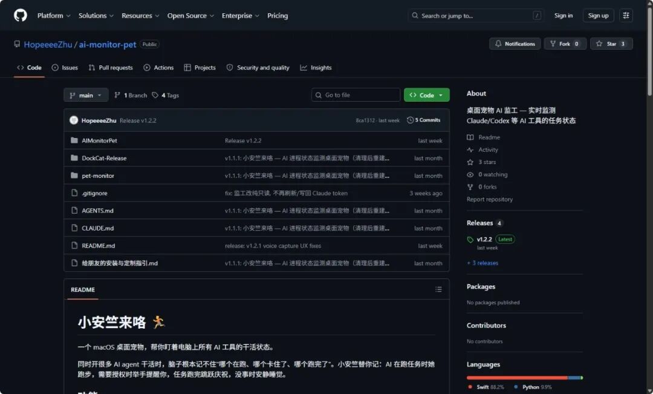Switch to the Issues tab
The width and height of the screenshot is (653, 394).
pos(65,68)
